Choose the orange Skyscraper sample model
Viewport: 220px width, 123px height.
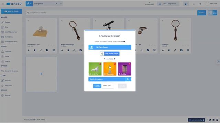point(110,69)
